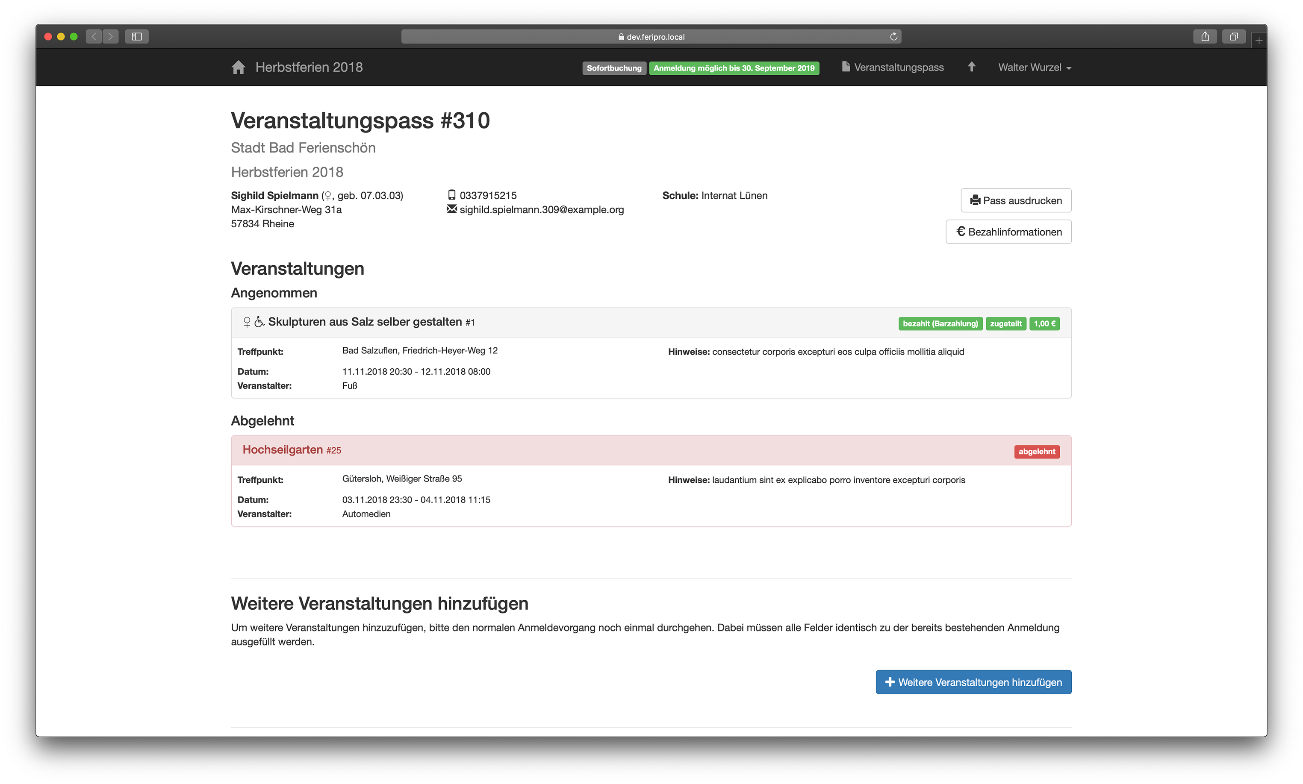
Task: Click the upload arrow icon in navbar
Action: click(971, 67)
